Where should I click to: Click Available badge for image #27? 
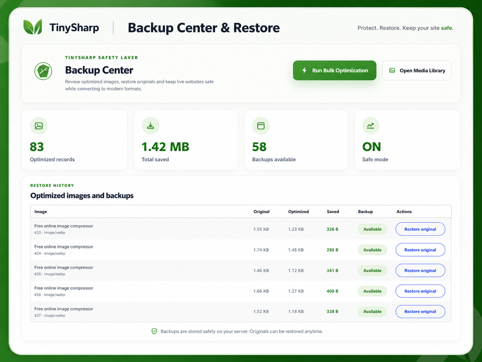[x=372, y=312]
